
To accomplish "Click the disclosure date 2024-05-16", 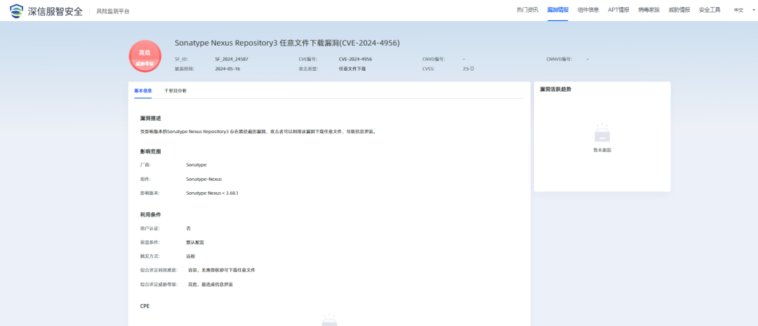I will point(227,69).
